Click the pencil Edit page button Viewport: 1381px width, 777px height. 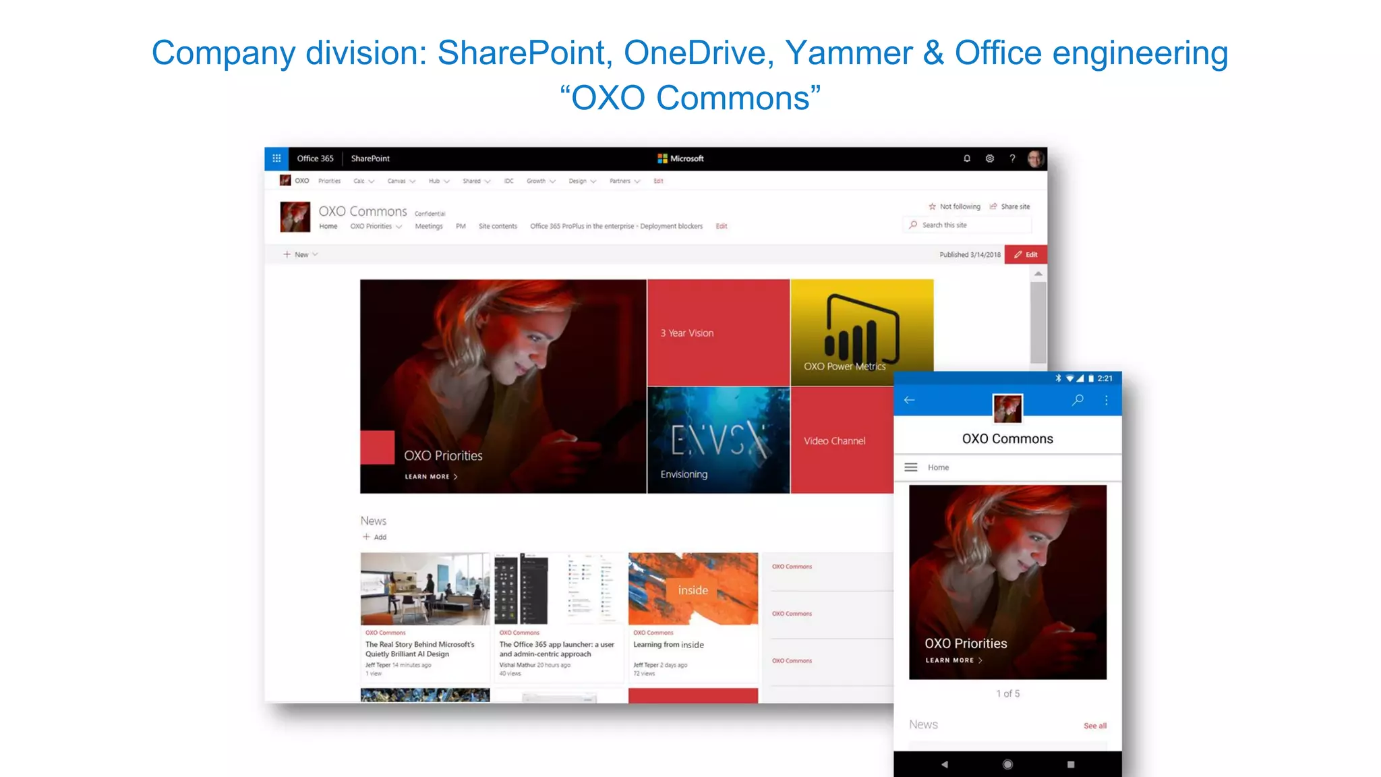click(1026, 254)
